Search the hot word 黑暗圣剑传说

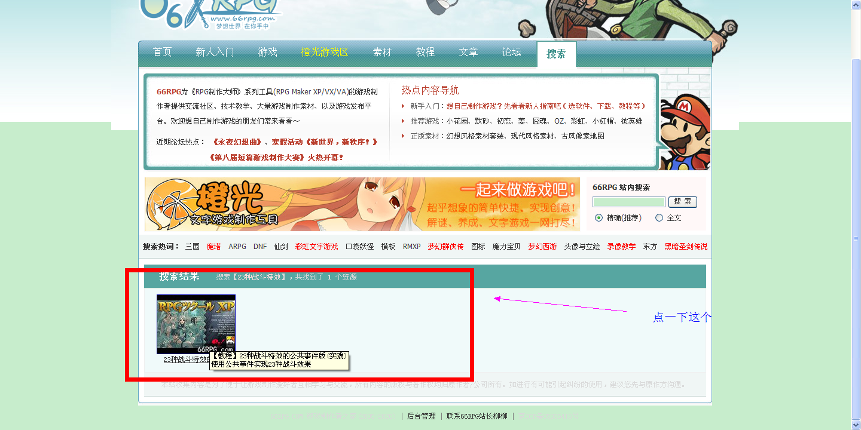pyautogui.click(x=686, y=246)
